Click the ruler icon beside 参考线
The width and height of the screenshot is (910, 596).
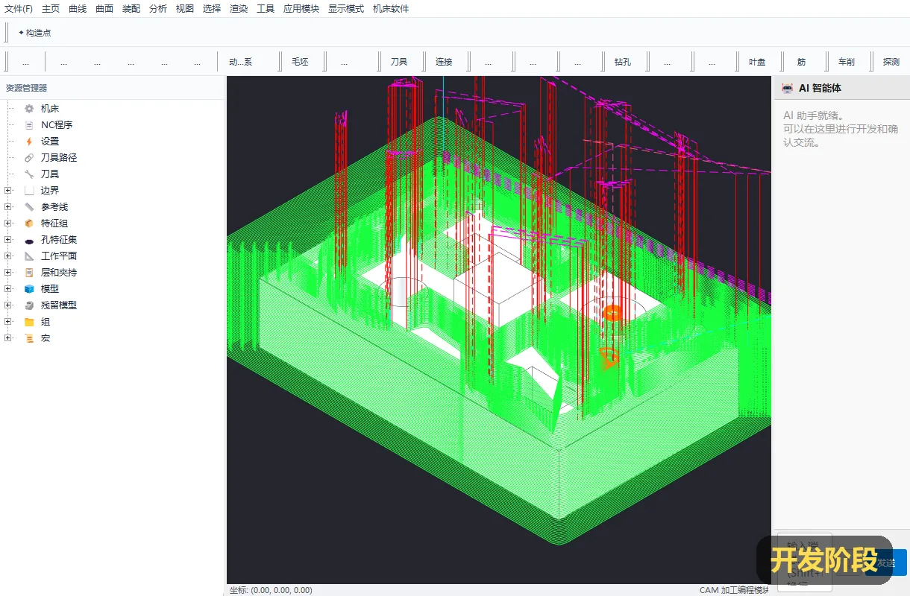click(x=29, y=207)
